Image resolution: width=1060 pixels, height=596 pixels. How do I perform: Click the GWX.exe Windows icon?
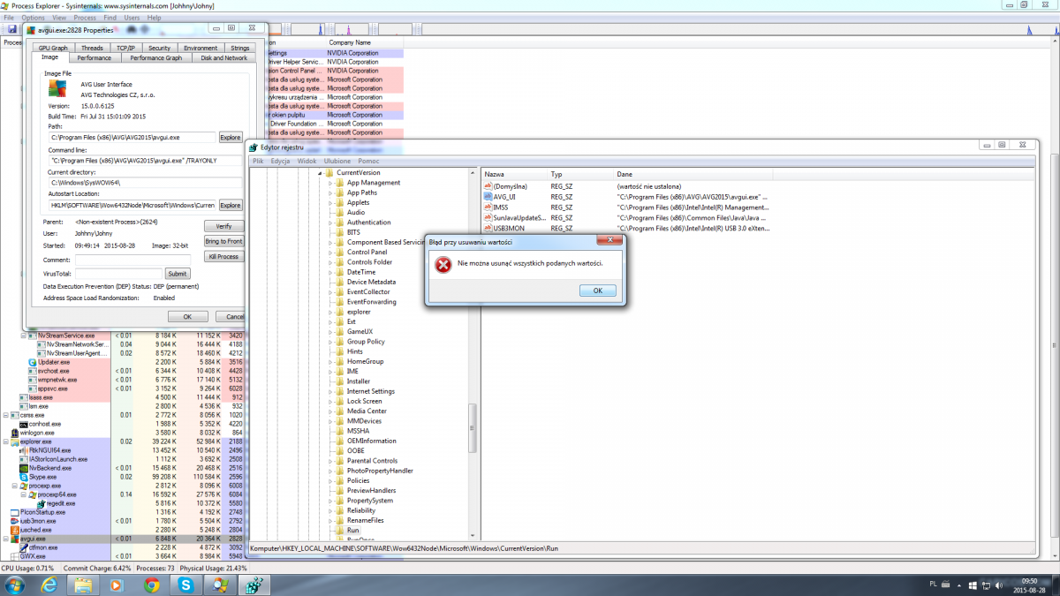tap(15, 556)
